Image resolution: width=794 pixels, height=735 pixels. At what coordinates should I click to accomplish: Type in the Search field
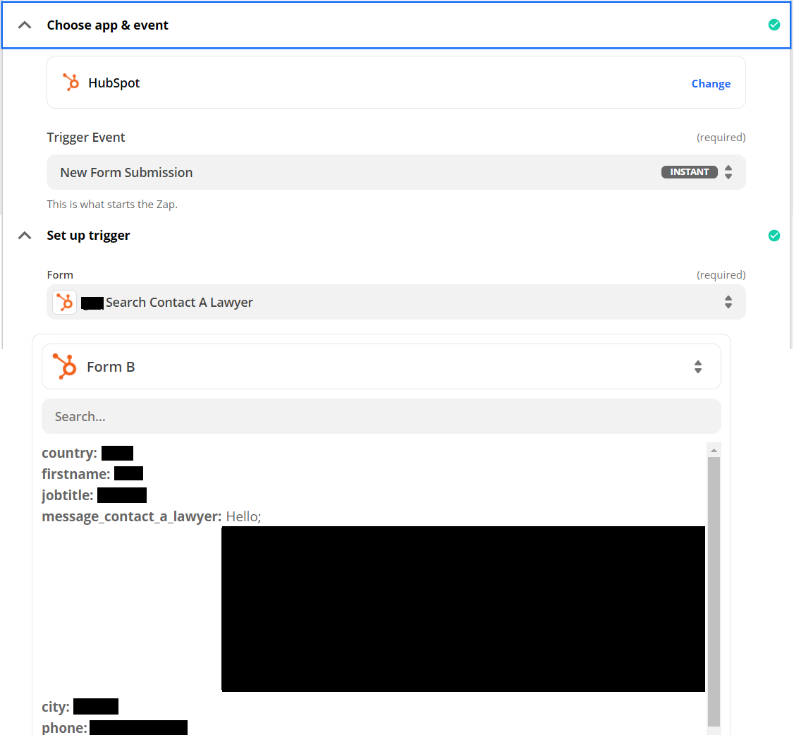(381, 416)
